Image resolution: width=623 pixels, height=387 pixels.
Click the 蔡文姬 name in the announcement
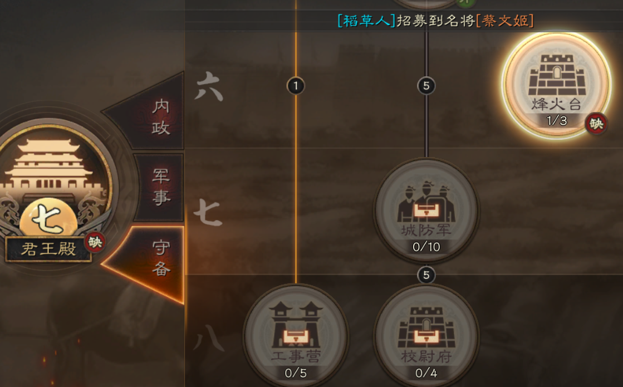click(x=504, y=20)
